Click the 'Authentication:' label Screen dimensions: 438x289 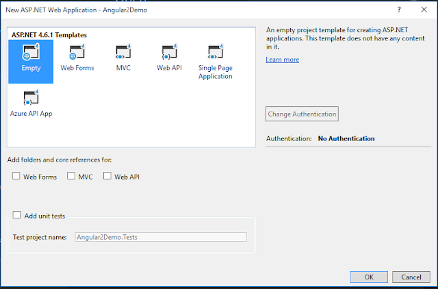289,138
